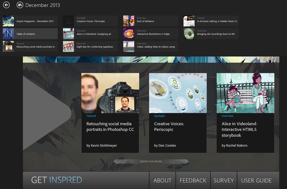
Task: Open the Alice park bench illustration
Action: coord(245,93)
